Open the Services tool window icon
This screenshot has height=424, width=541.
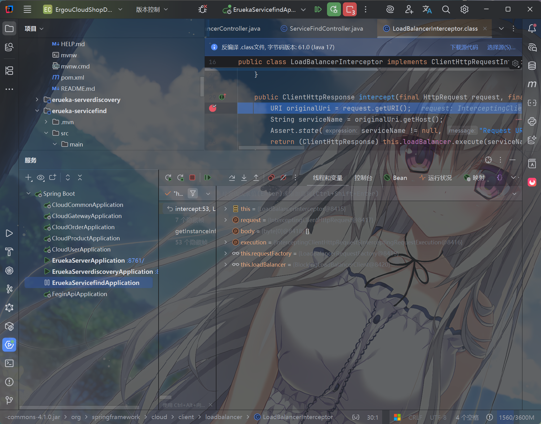9,345
